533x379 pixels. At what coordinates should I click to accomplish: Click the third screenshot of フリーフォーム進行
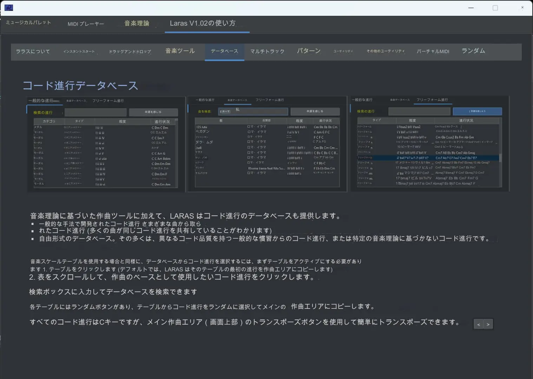pos(430,143)
